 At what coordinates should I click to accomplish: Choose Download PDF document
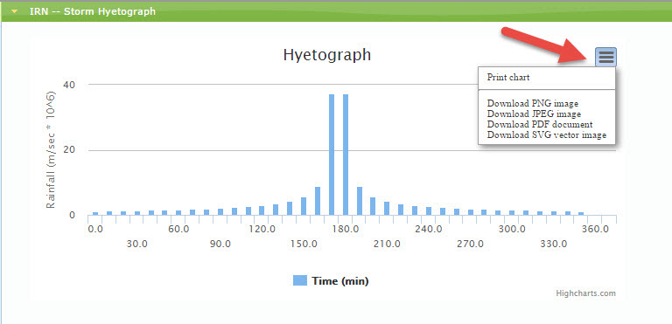point(540,125)
